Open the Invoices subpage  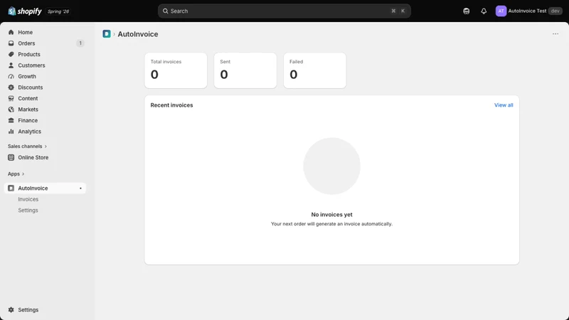[x=28, y=199]
